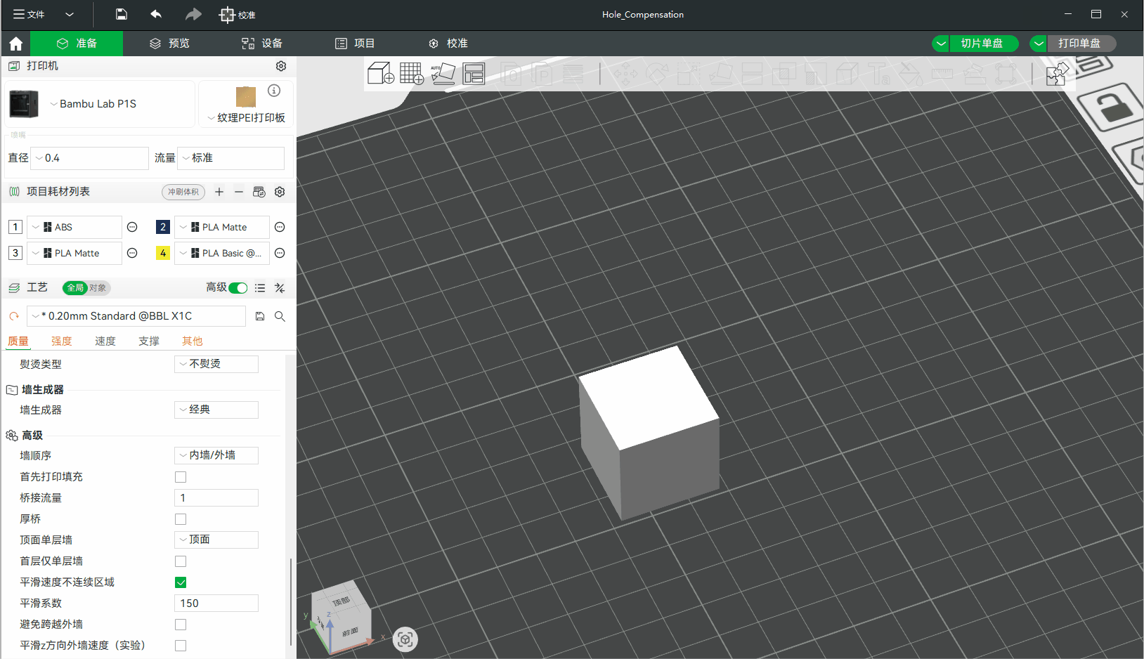1144x659 pixels.
Task: Open printer settings gear icon
Action: (x=281, y=66)
